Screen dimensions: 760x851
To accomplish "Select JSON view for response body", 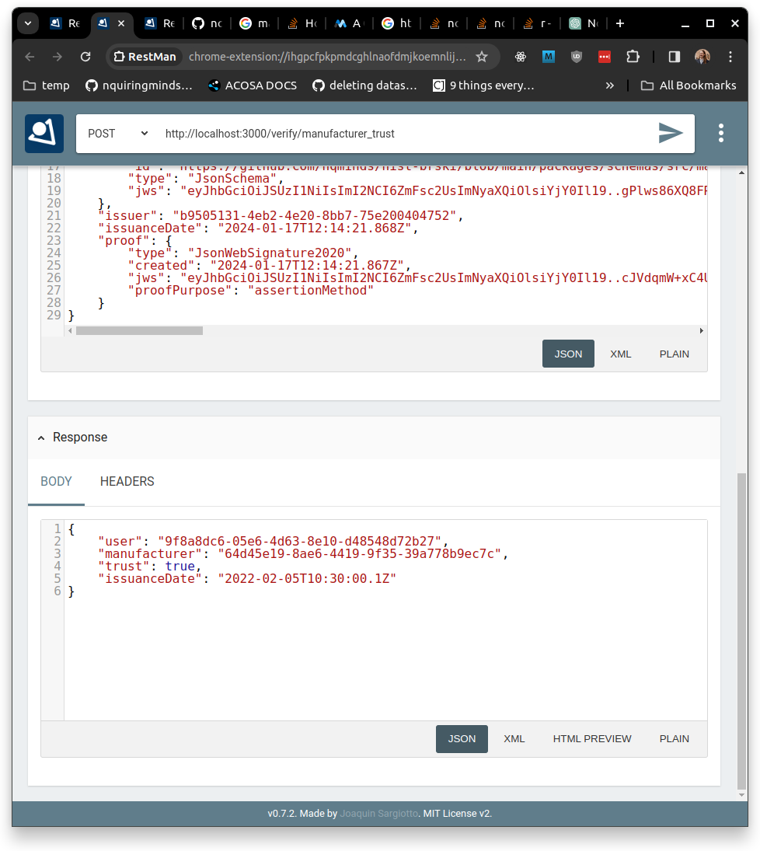I will (x=462, y=738).
